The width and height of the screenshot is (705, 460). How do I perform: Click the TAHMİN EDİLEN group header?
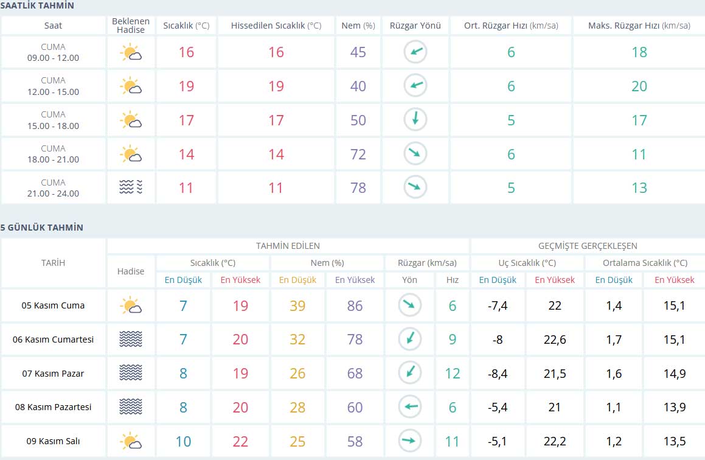(x=288, y=246)
